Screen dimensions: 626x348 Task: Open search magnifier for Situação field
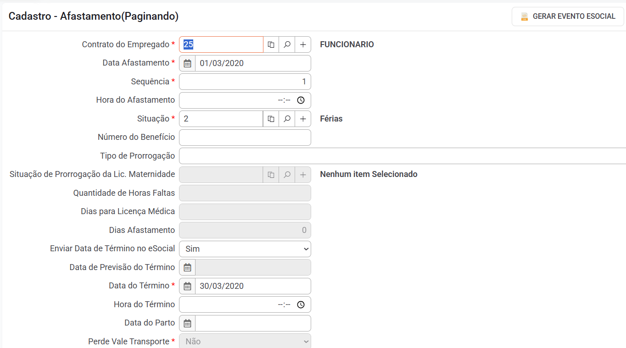(287, 119)
